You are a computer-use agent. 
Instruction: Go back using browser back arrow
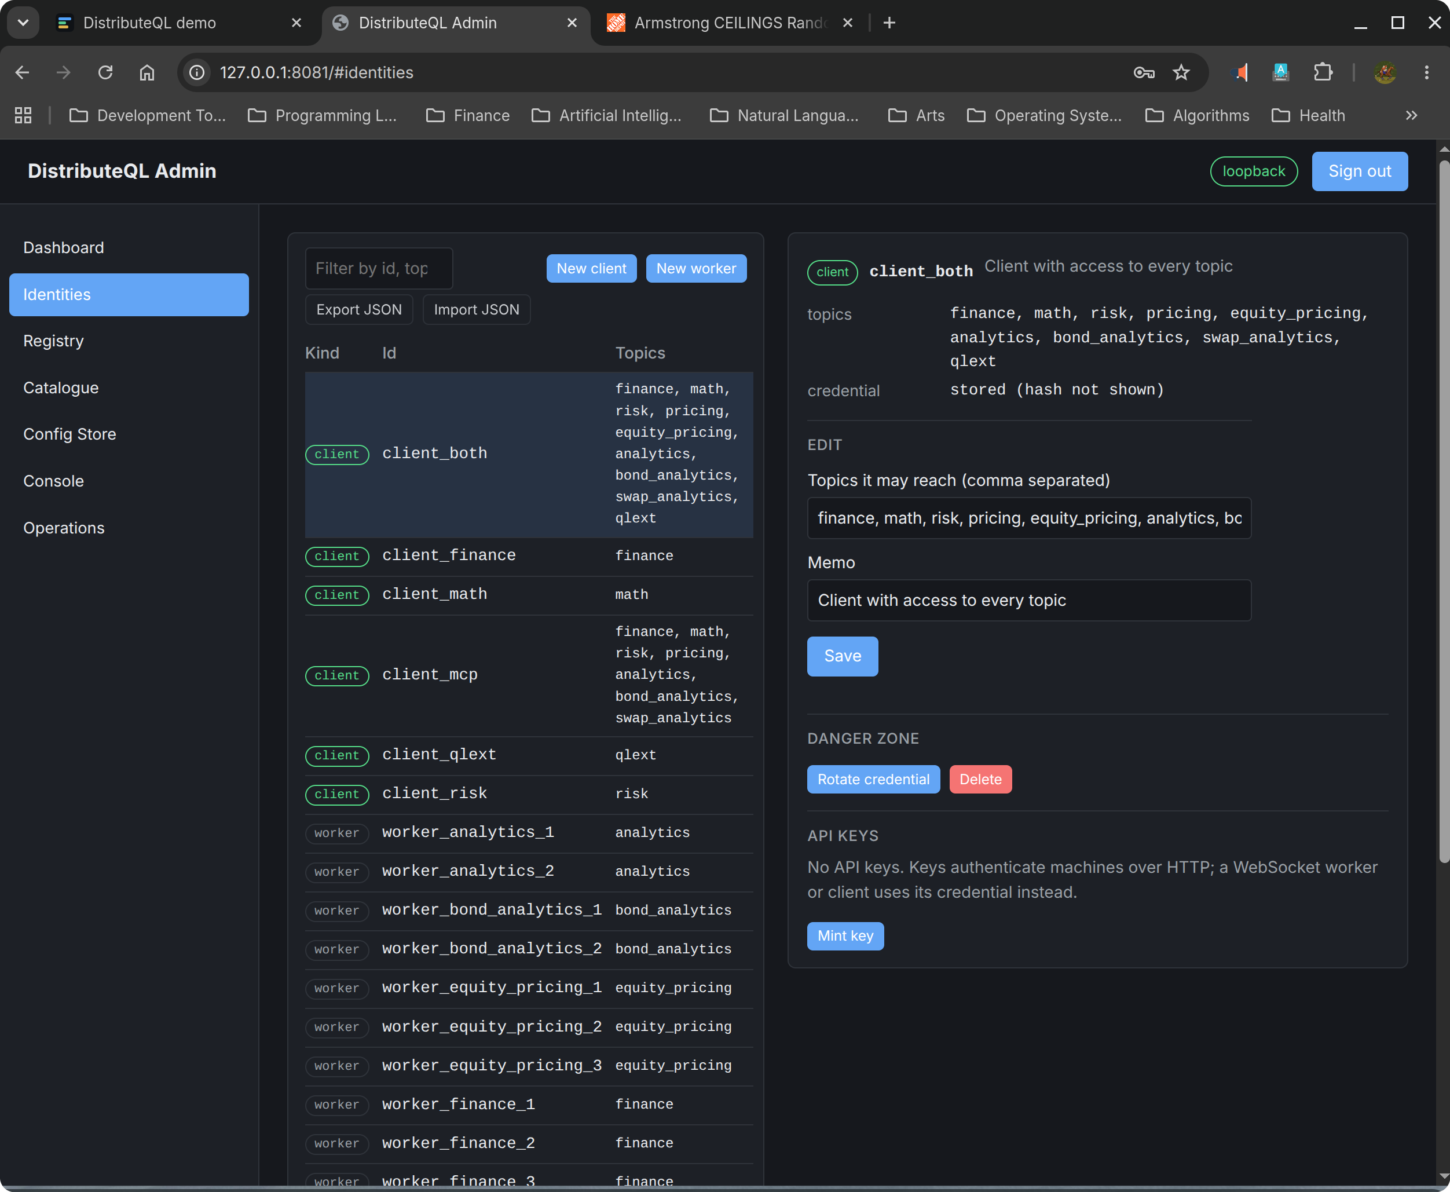(x=22, y=72)
